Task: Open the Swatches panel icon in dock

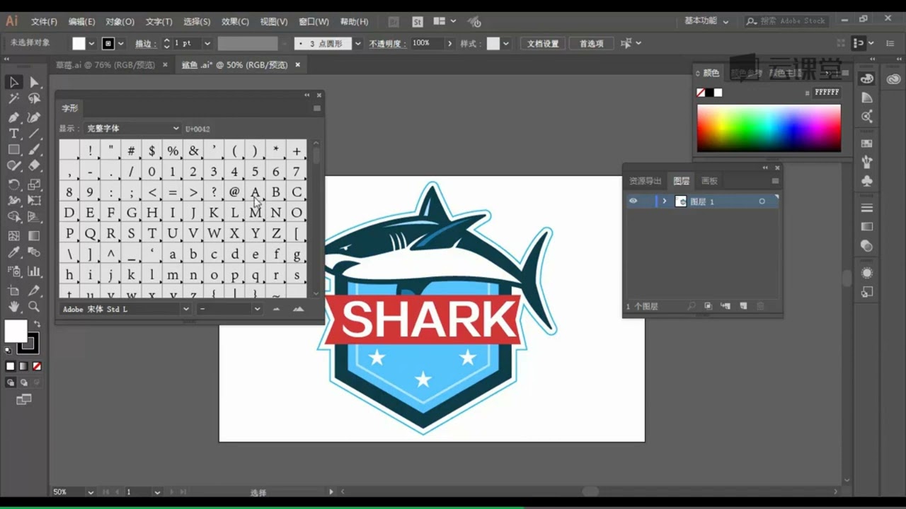Action: coord(867,144)
